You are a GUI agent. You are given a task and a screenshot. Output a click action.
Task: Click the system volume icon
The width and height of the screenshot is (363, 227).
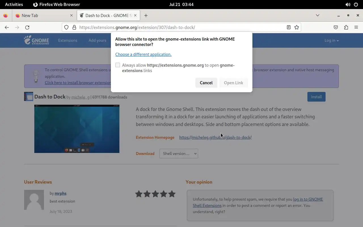[348, 5]
